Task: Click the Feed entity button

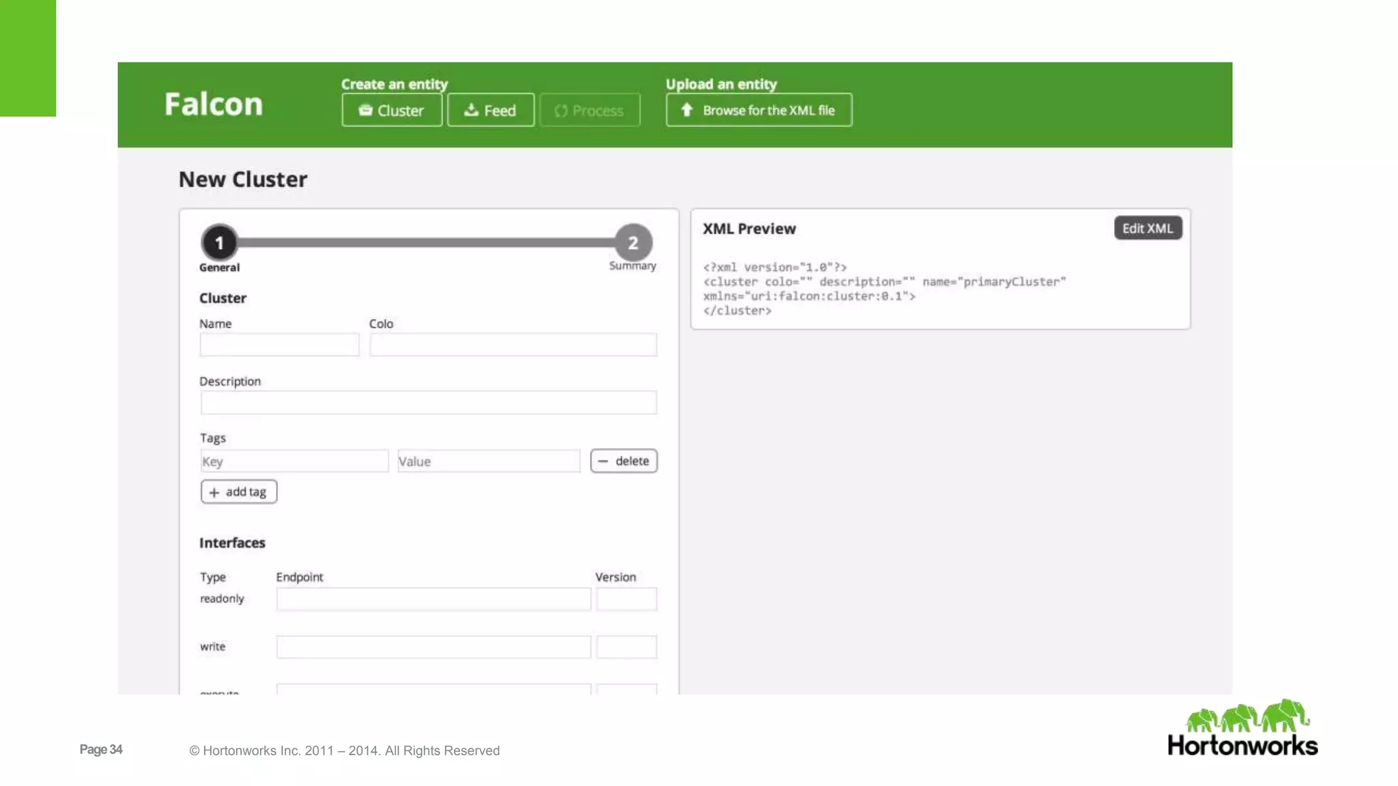Action: [x=491, y=110]
